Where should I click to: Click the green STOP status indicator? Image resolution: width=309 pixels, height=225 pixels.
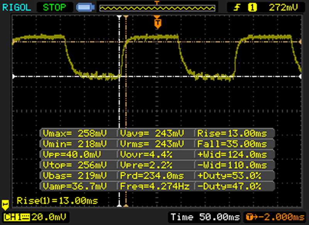[54, 8]
